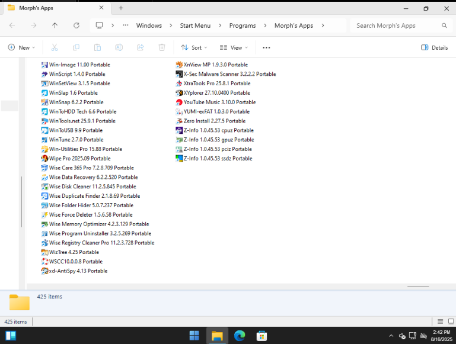The height and width of the screenshot is (344, 456).
Task: Open the See more ellipsis menu
Action: point(266,47)
